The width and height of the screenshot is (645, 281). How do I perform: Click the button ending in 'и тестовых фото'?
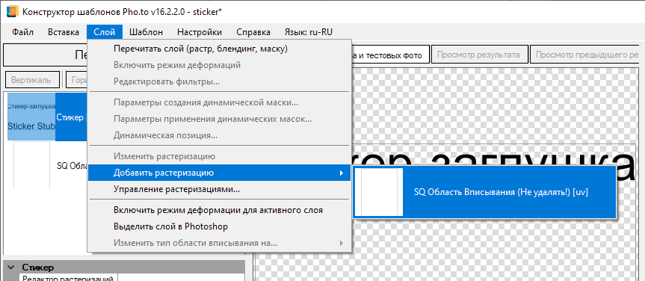click(389, 55)
